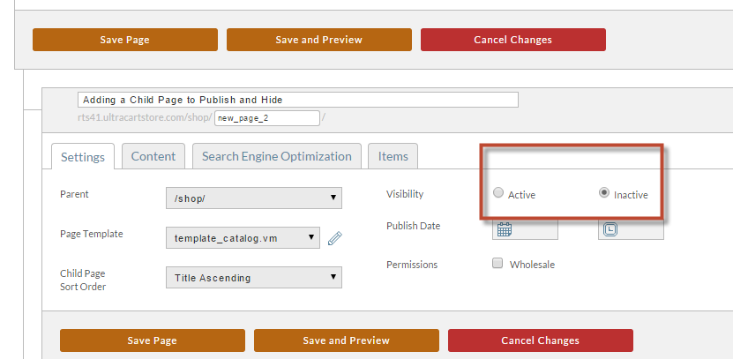Image resolution: width=733 pixels, height=359 pixels.
Task: Open the Page Template dropdown
Action: click(243, 237)
